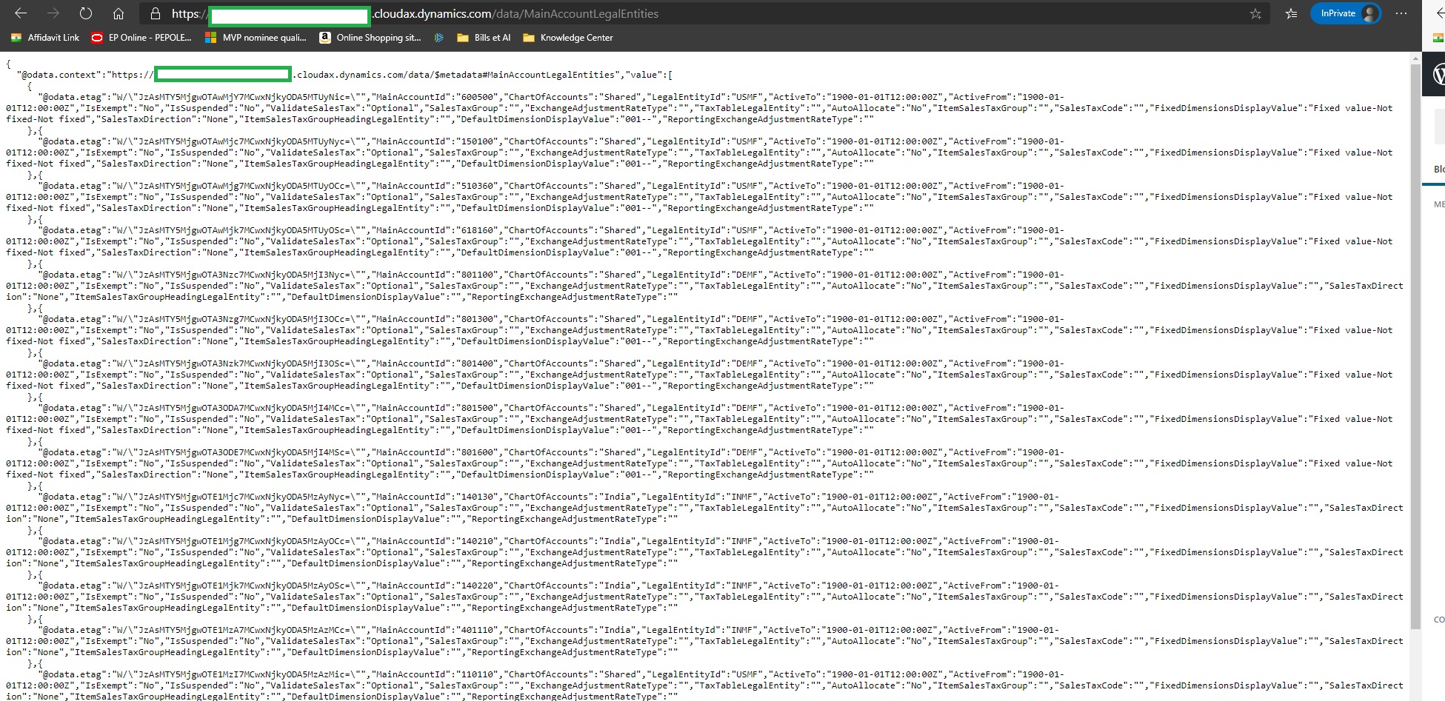The height and width of the screenshot is (701, 1445).
Task: Open the Online Shopping site bookmark
Action: click(370, 38)
